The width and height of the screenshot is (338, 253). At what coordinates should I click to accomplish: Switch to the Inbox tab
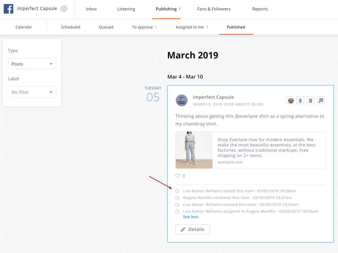click(91, 9)
